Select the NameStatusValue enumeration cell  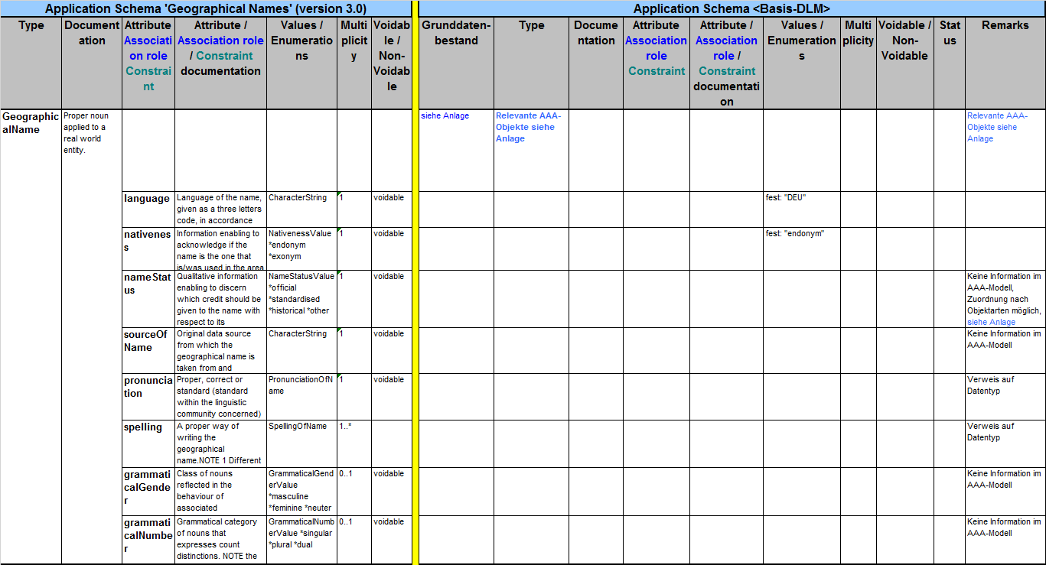pos(301,299)
